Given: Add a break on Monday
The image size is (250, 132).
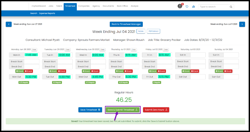Looking at the screenshot, I should [x=20, y=71].
